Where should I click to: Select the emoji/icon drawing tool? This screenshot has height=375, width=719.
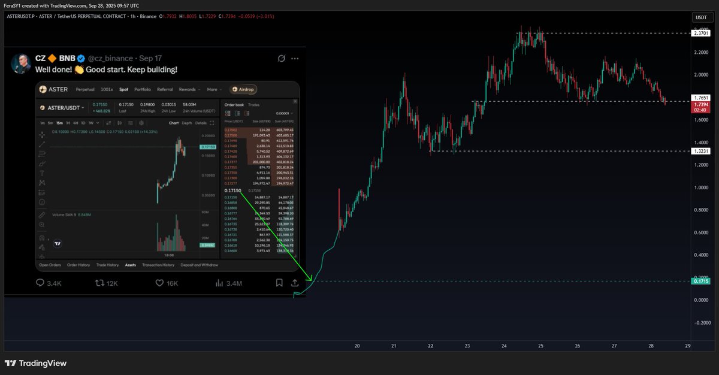(42, 202)
